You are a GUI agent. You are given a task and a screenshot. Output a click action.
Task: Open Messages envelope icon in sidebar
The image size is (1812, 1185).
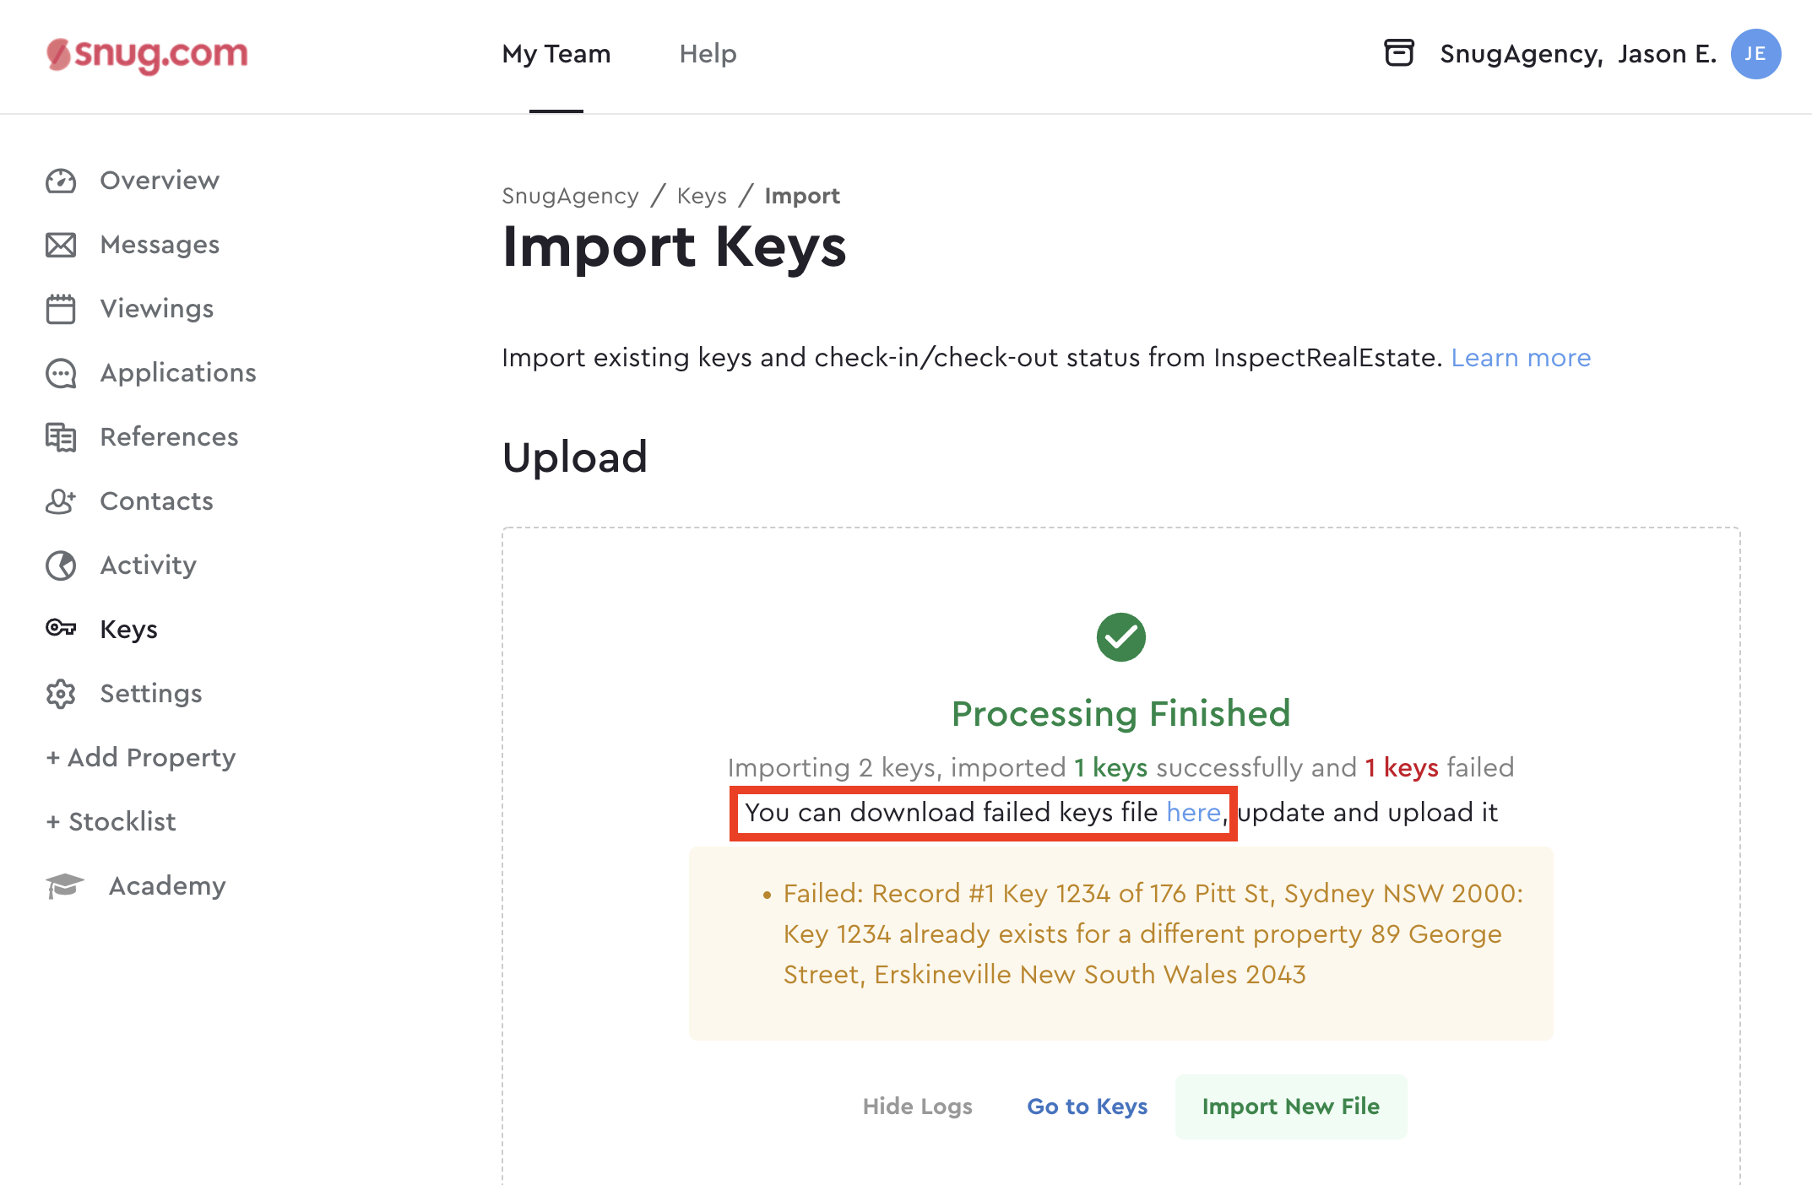(61, 245)
